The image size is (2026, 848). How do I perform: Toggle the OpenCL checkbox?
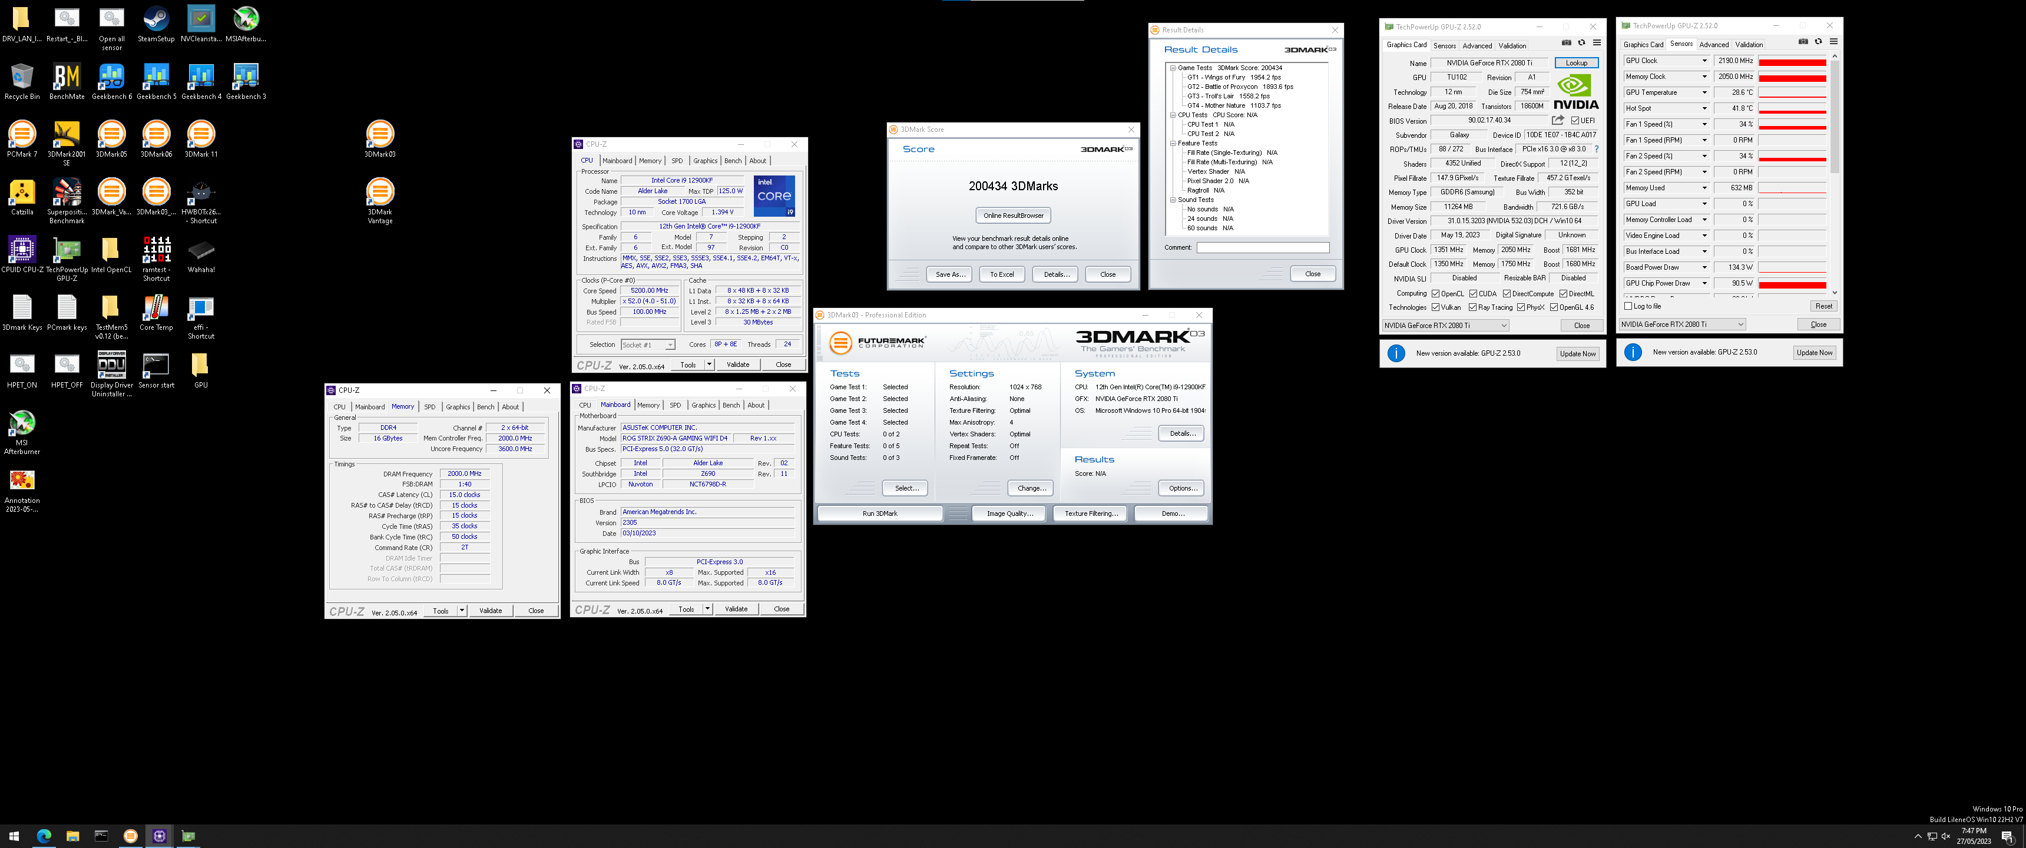coord(1435,293)
